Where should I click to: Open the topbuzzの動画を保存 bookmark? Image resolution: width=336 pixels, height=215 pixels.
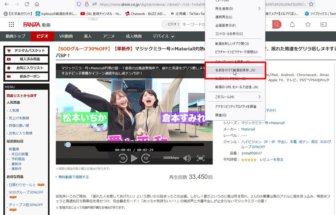tap(56, 14)
